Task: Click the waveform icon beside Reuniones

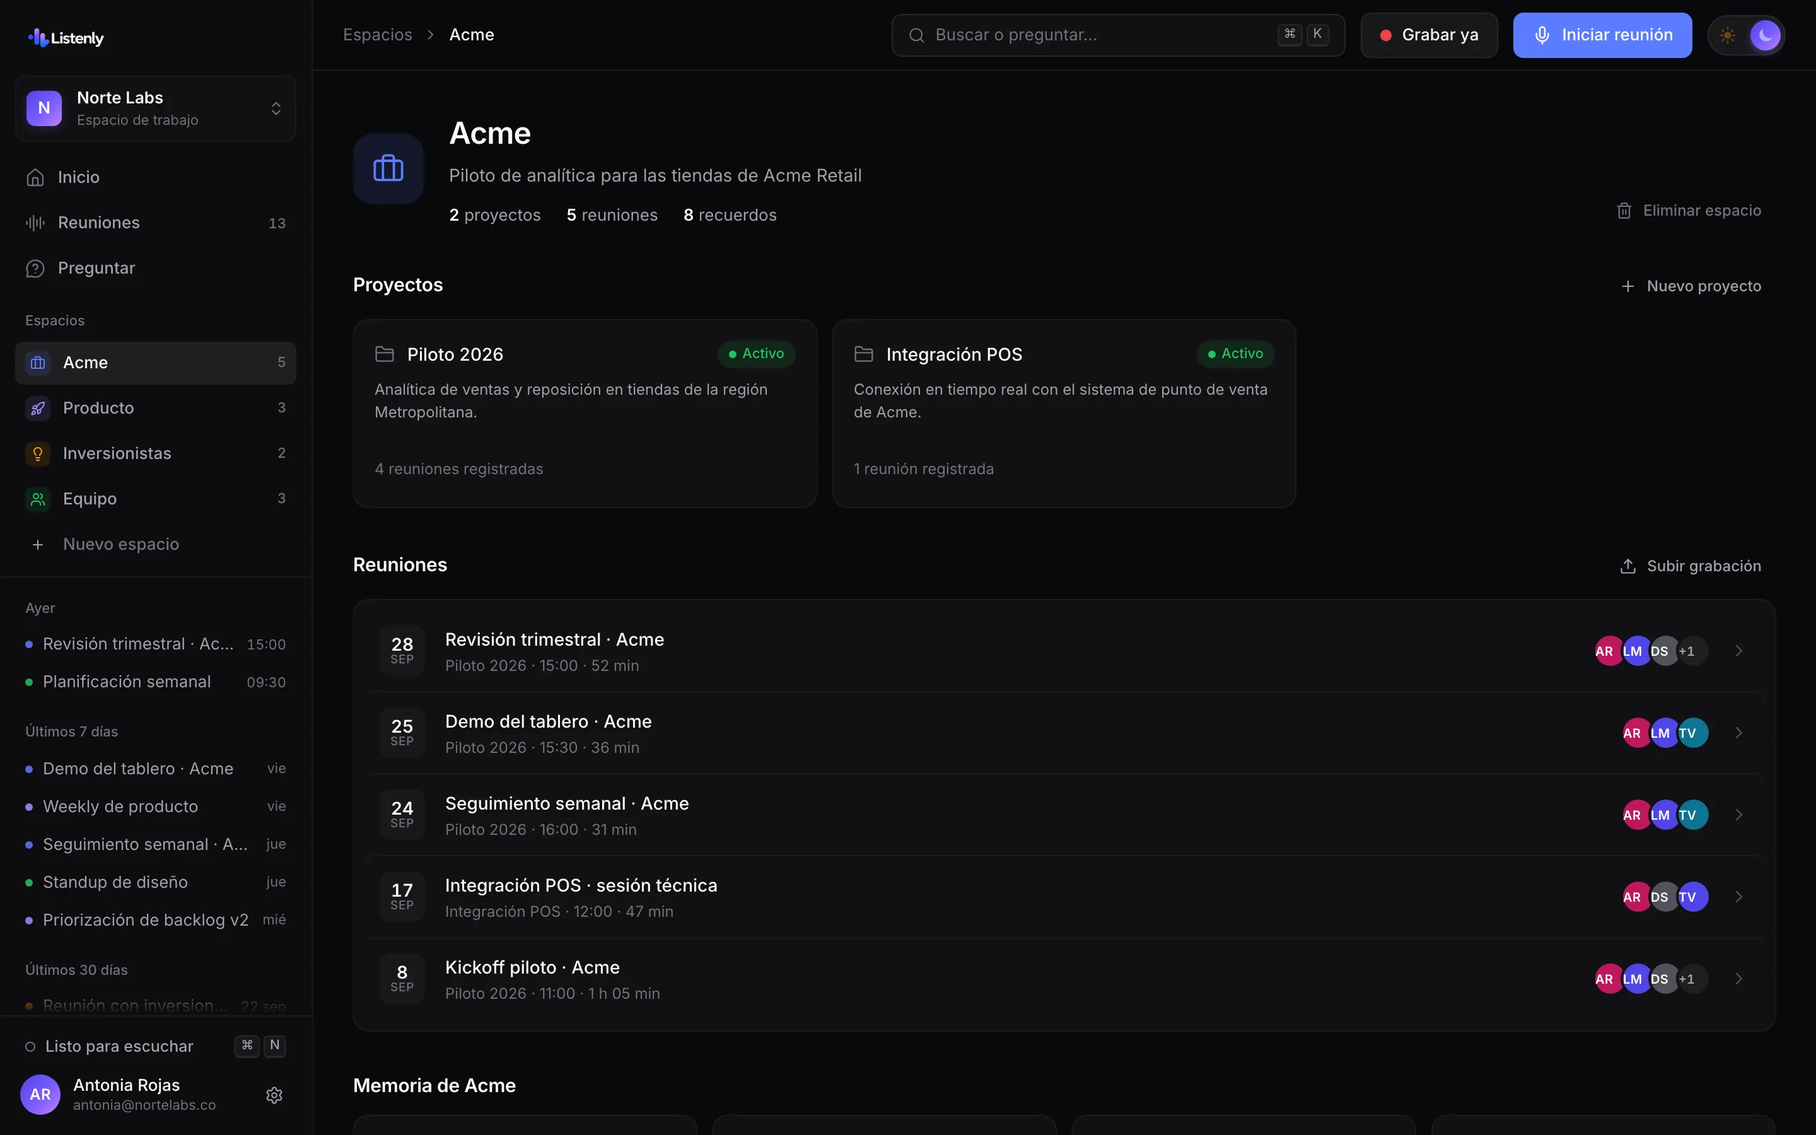Action: (35, 223)
